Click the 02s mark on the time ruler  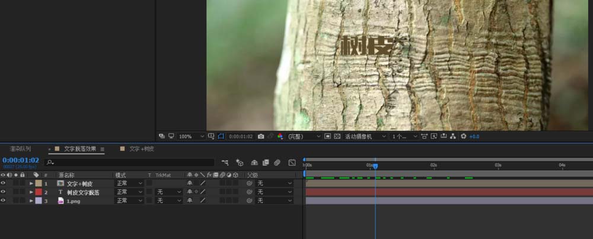click(x=434, y=165)
